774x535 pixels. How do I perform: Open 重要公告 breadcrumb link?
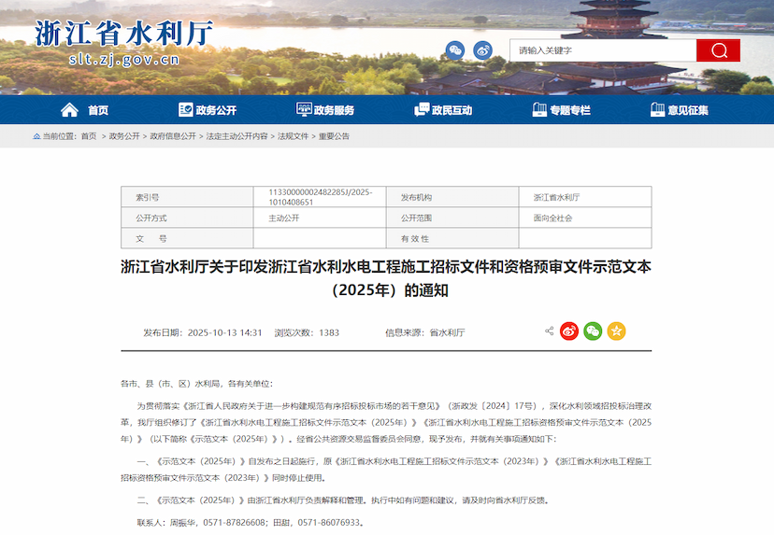(334, 136)
